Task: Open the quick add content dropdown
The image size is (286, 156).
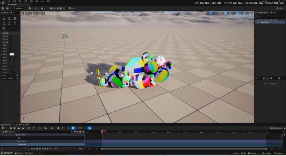Action: pyautogui.click(x=31, y=8)
